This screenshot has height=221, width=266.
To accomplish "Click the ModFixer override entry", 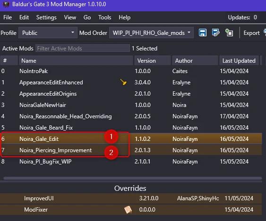I will click(x=131, y=210).
